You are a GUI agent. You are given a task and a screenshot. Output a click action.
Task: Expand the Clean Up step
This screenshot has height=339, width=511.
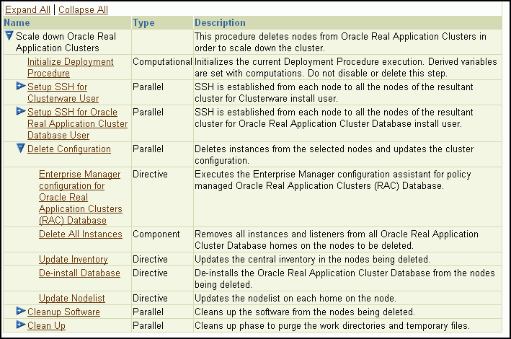(21, 325)
